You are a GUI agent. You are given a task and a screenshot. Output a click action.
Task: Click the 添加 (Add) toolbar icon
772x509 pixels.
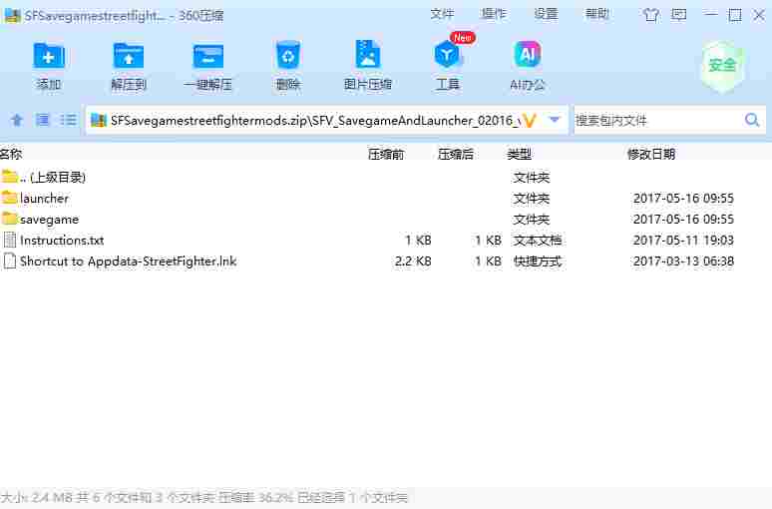48,56
